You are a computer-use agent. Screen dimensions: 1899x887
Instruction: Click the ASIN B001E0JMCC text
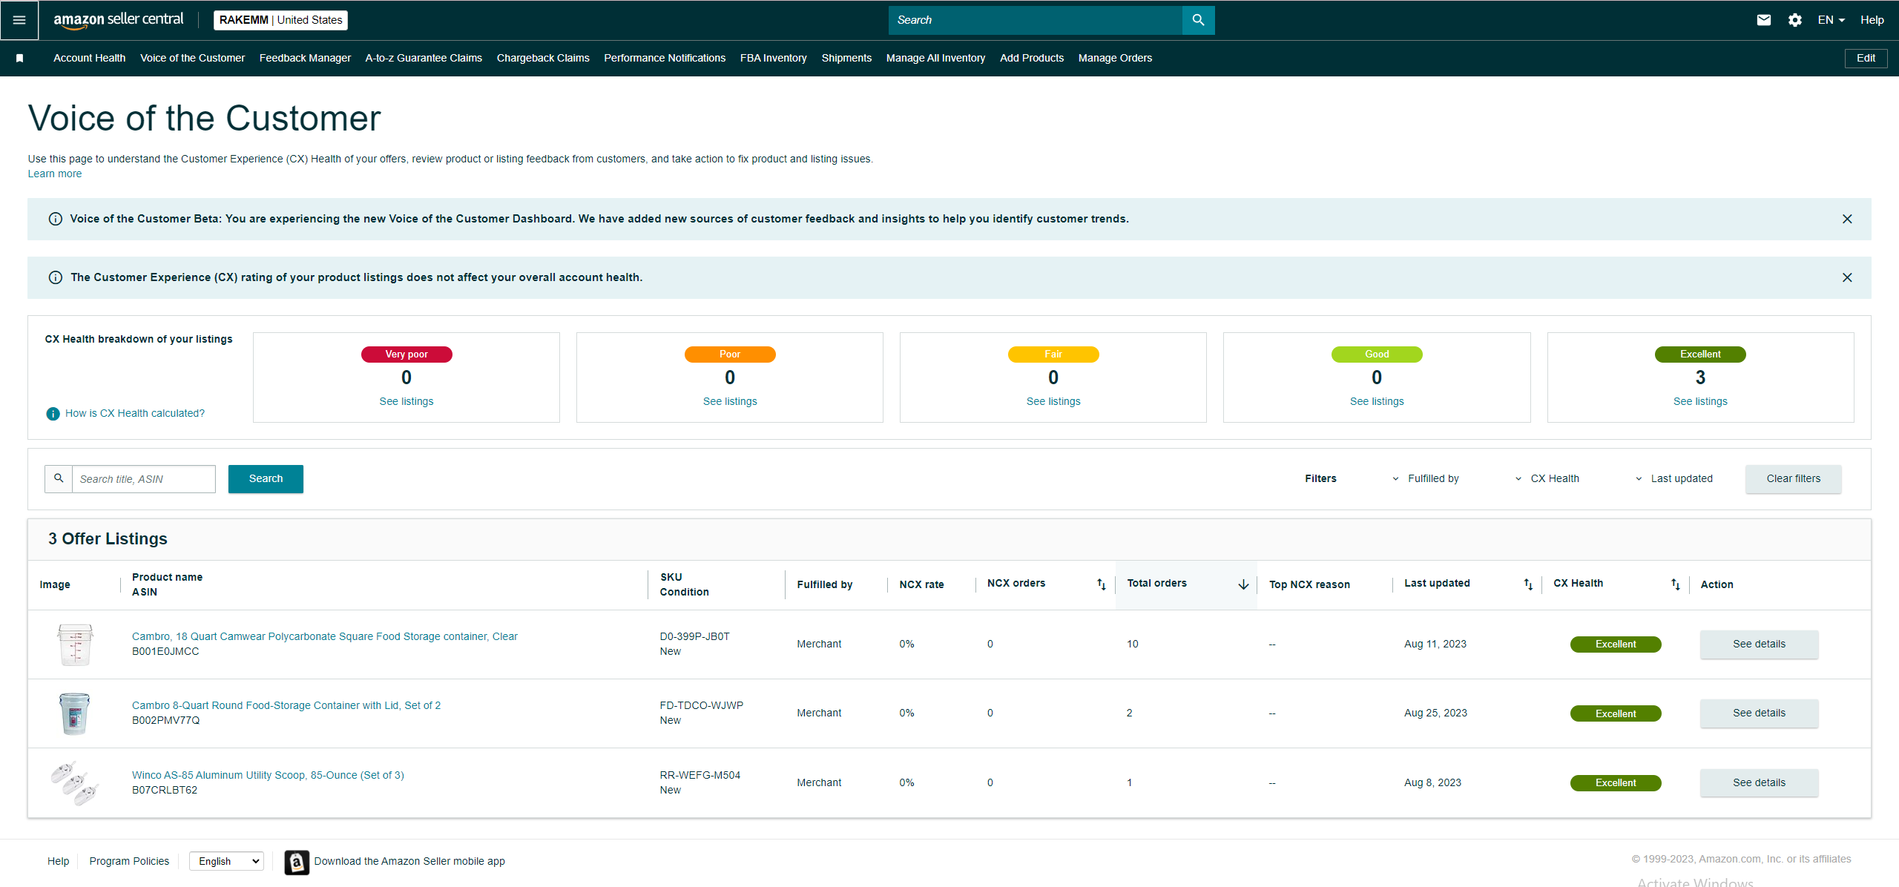coord(165,652)
